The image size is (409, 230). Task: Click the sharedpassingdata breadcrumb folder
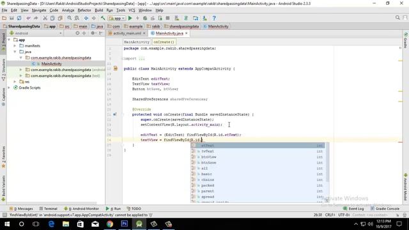pos(181,26)
